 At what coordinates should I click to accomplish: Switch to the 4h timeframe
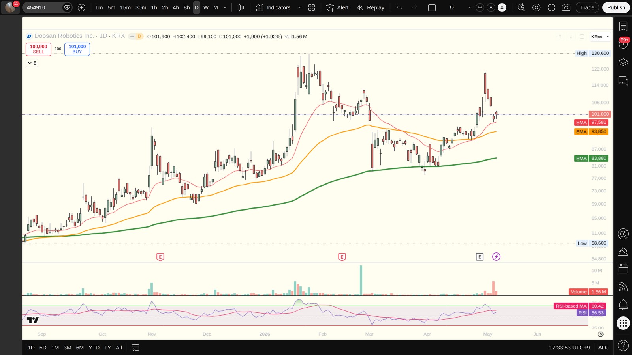[x=176, y=7]
